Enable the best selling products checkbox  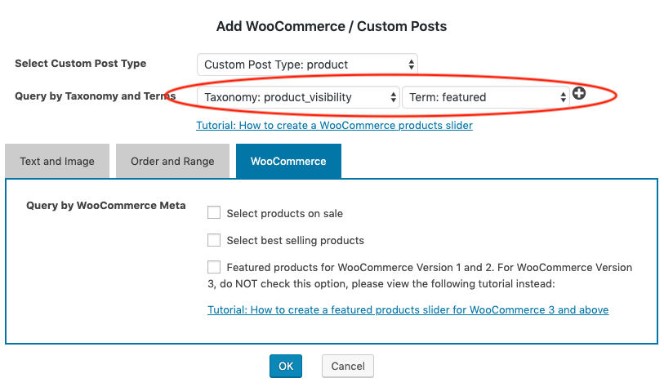pos(214,240)
